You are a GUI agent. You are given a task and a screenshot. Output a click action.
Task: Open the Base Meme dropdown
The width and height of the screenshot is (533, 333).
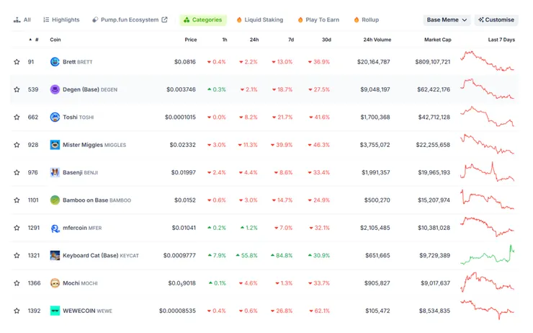[x=447, y=20]
